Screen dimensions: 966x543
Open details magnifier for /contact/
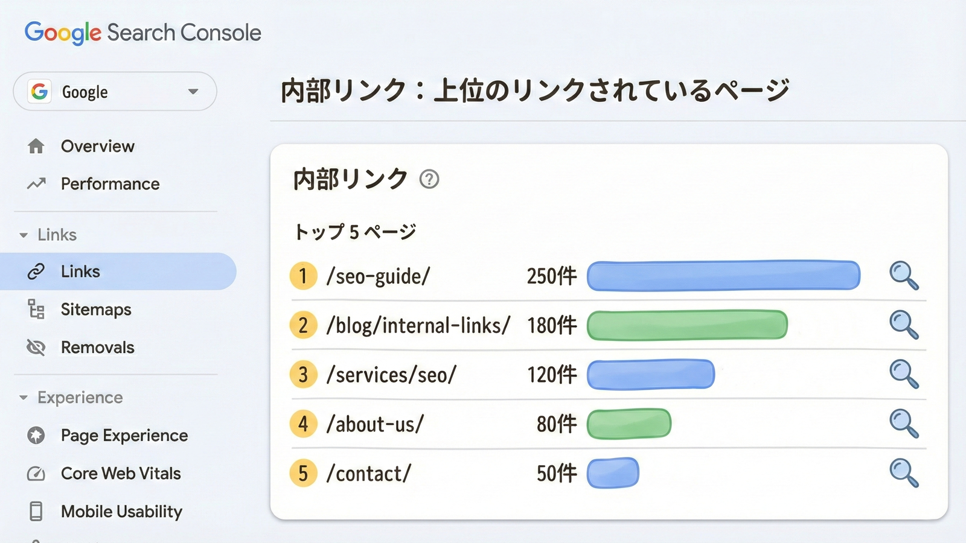(904, 472)
